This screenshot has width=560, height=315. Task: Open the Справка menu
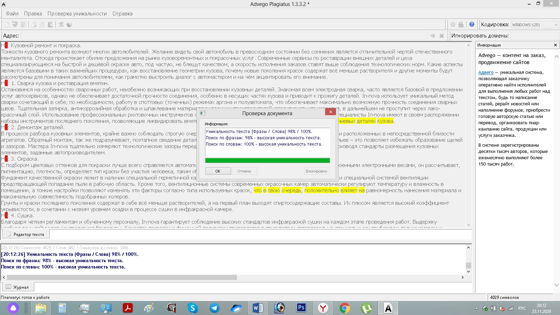point(122,14)
